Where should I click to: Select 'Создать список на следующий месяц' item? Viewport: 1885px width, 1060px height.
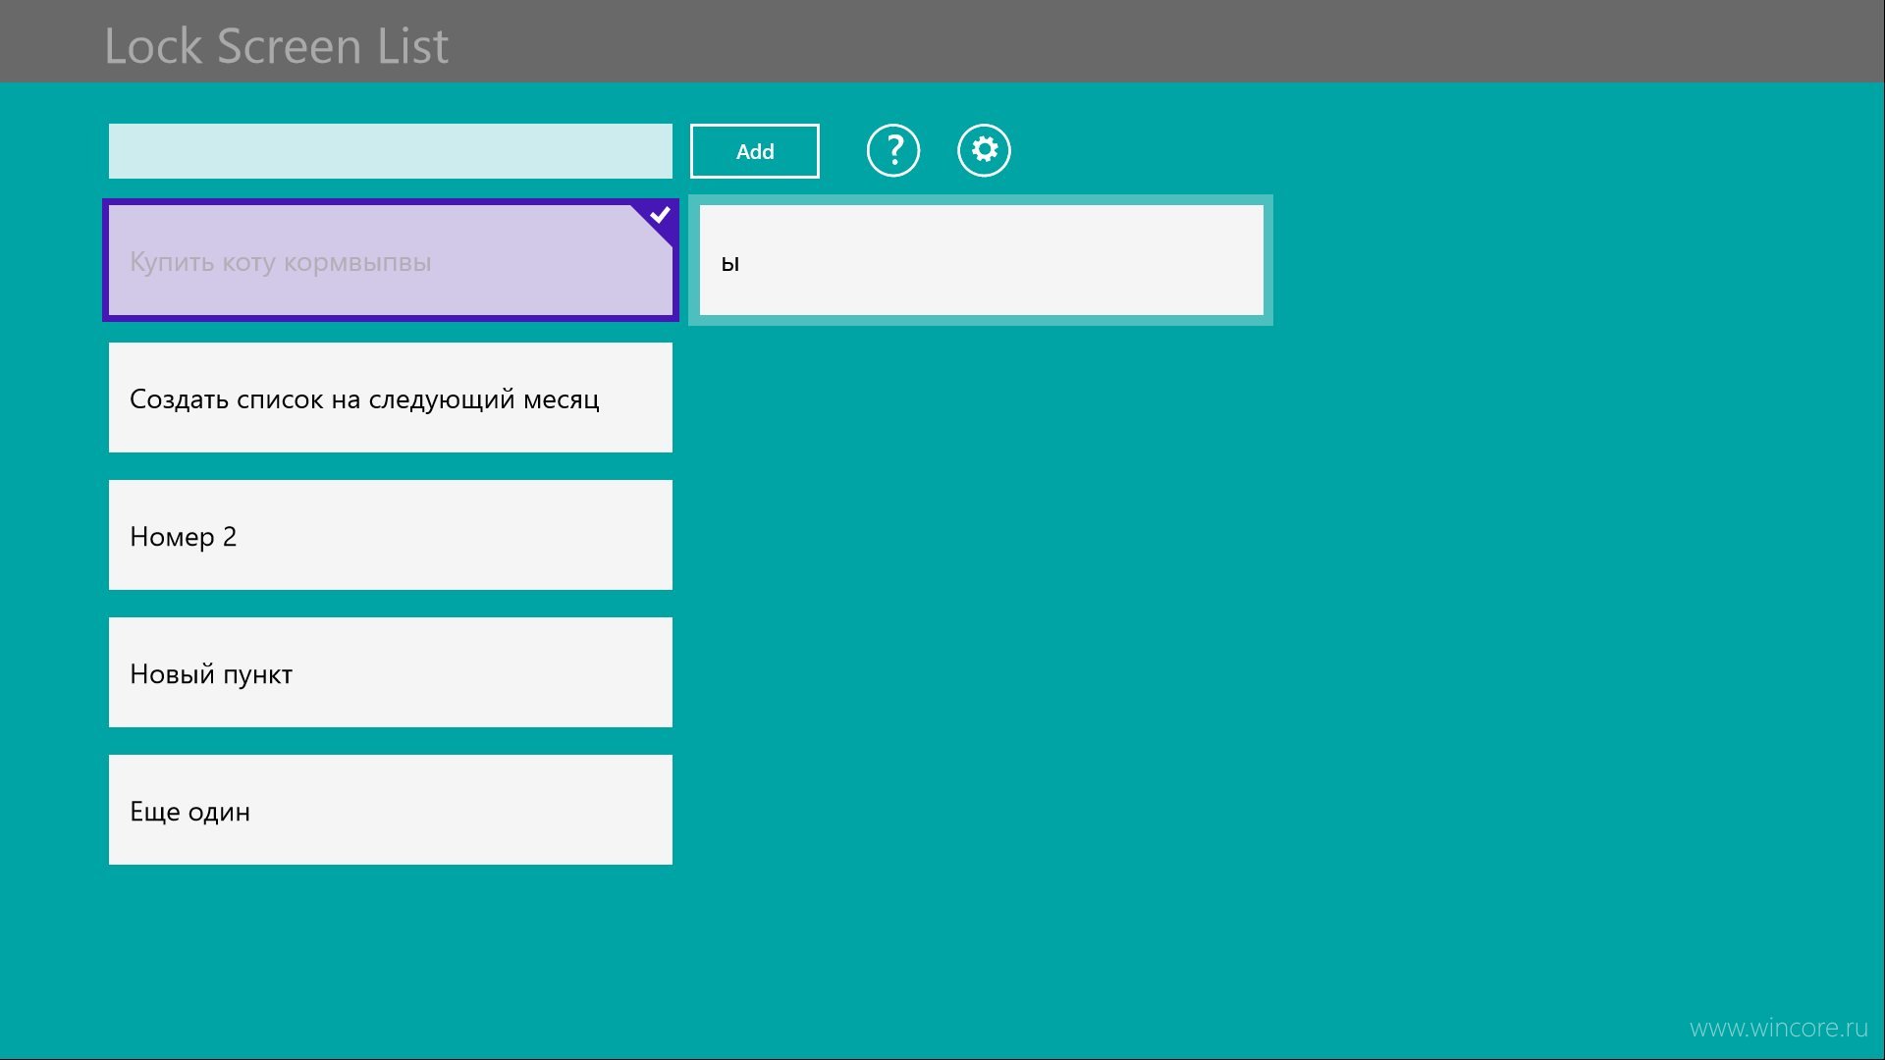(x=390, y=397)
